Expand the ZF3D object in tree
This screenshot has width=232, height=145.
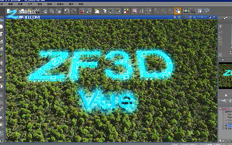223,126
